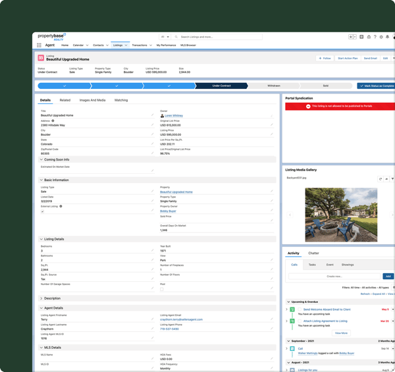Edit the Zip/Postal Code pencil icon
This screenshot has height=372, width=395.
click(x=153, y=153)
